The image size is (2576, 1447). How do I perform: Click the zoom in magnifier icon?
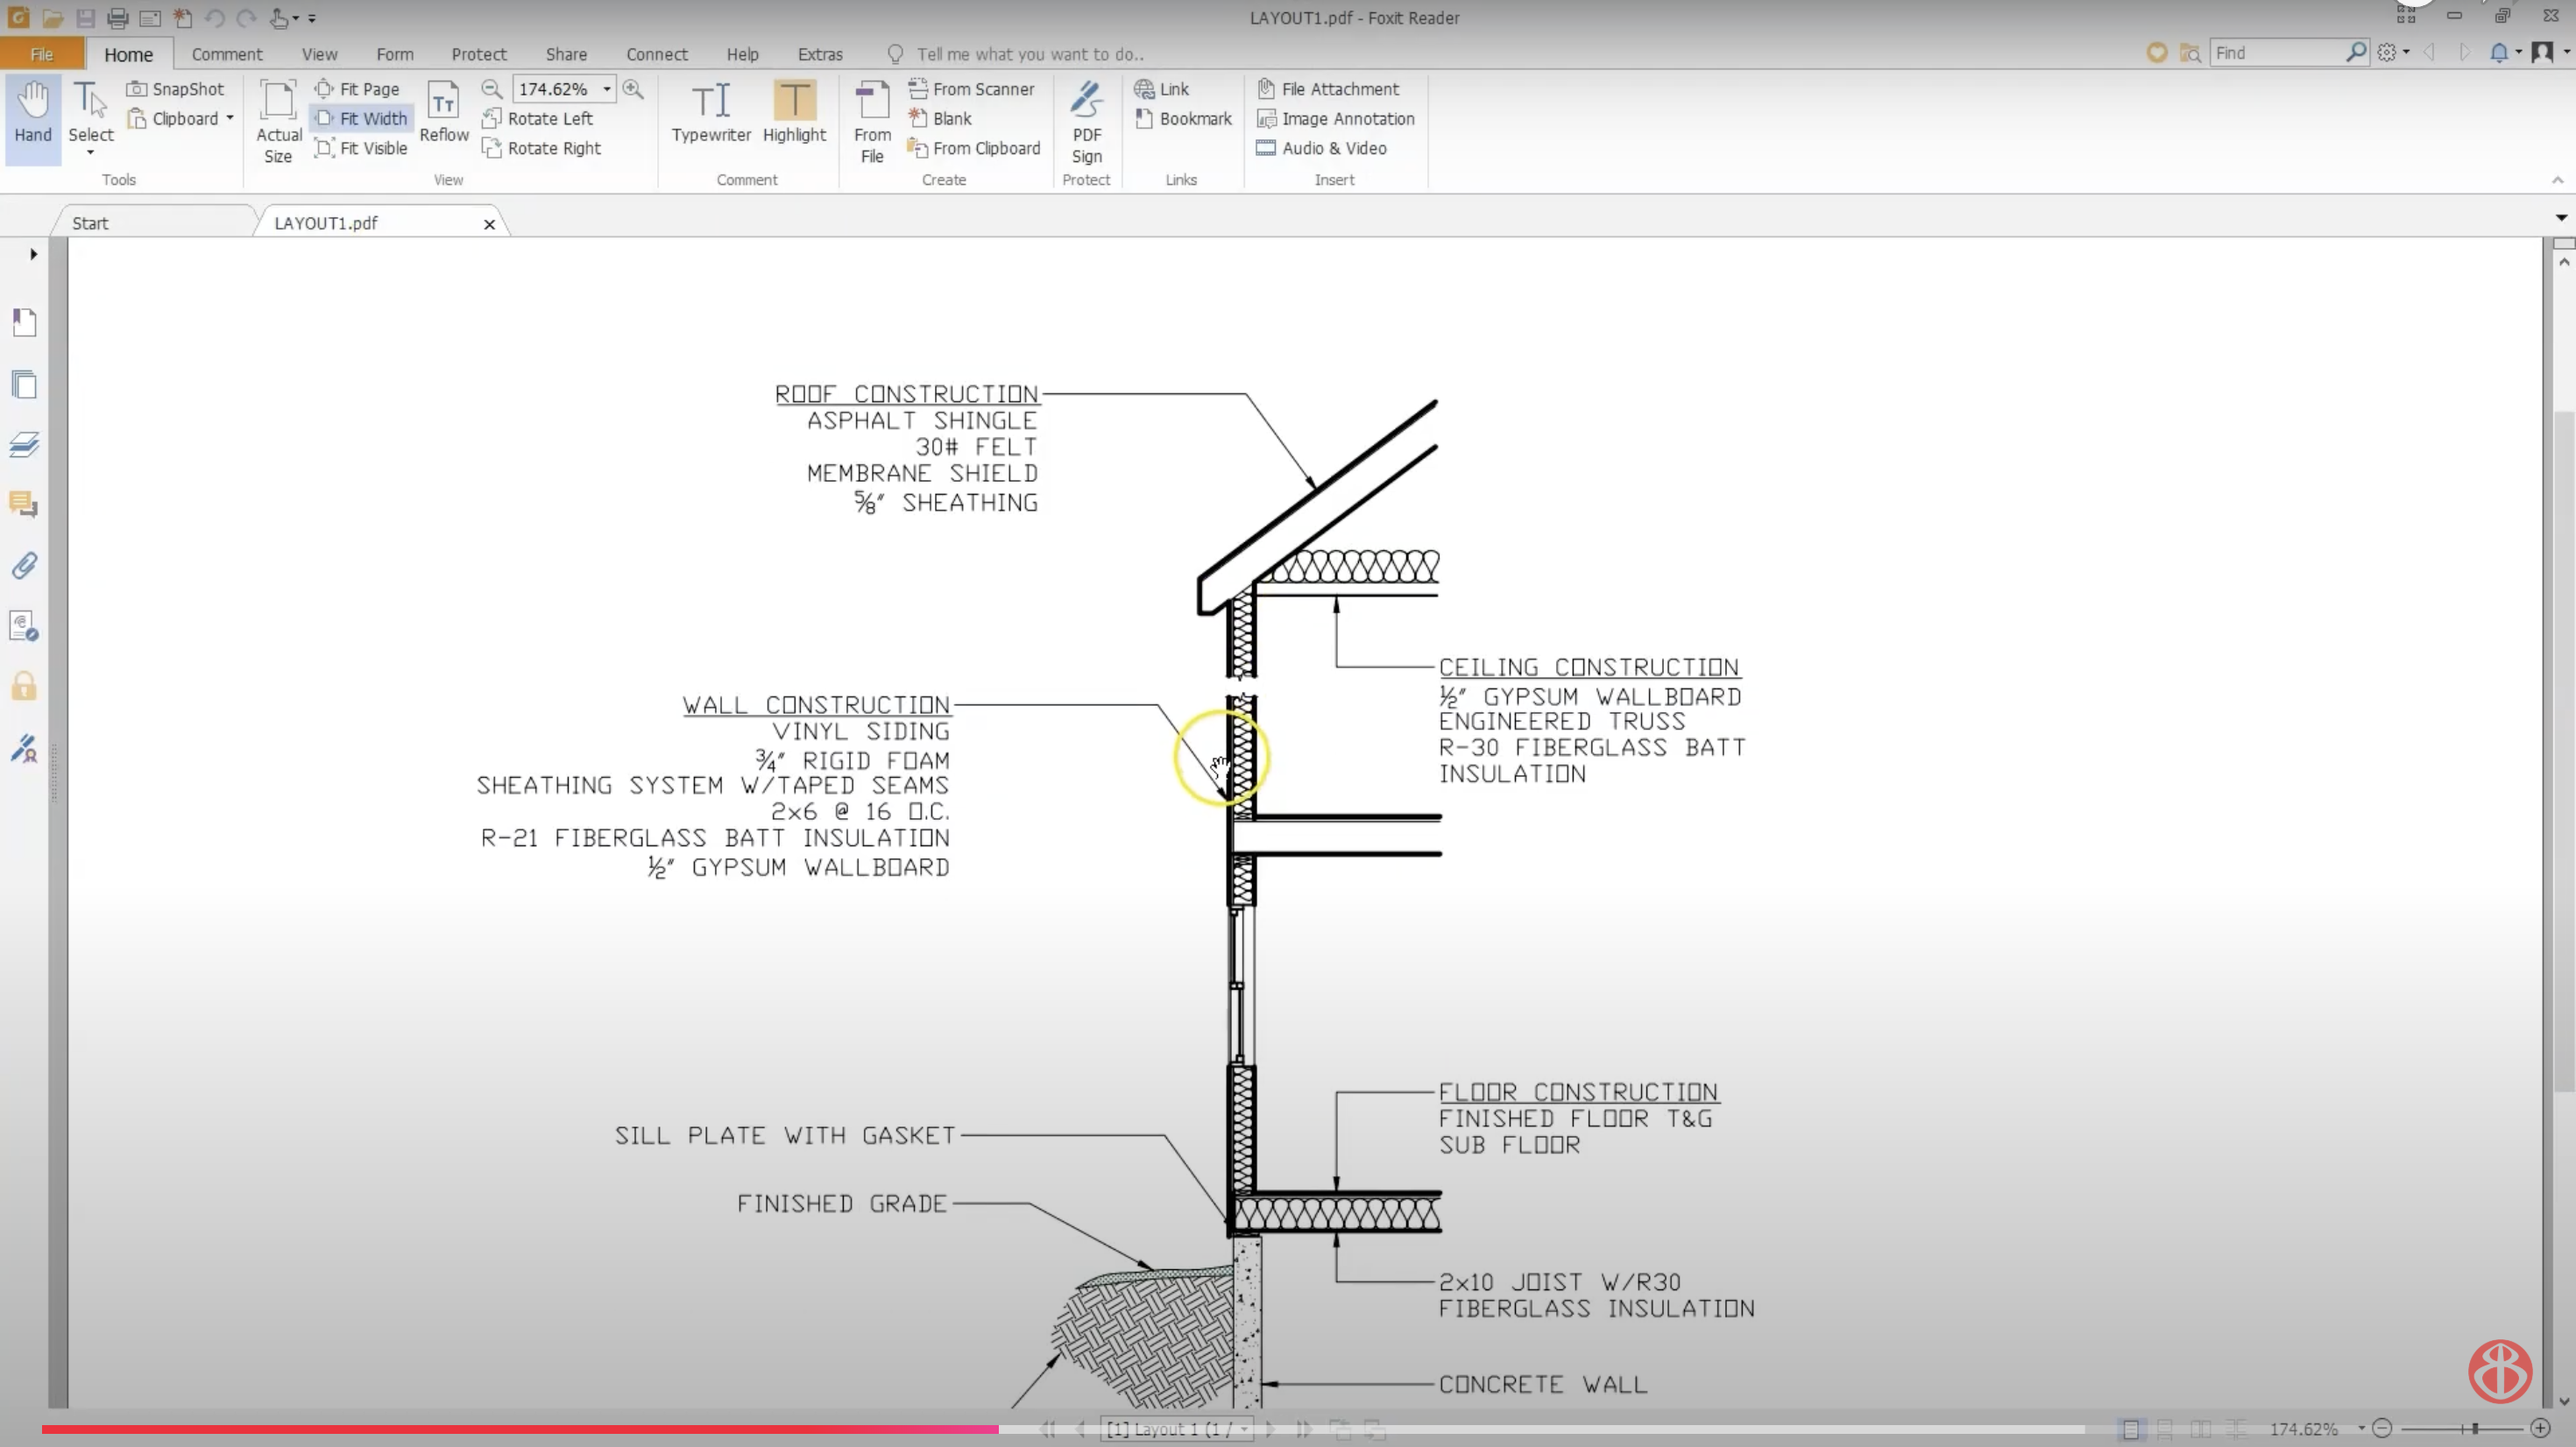click(633, 89)
